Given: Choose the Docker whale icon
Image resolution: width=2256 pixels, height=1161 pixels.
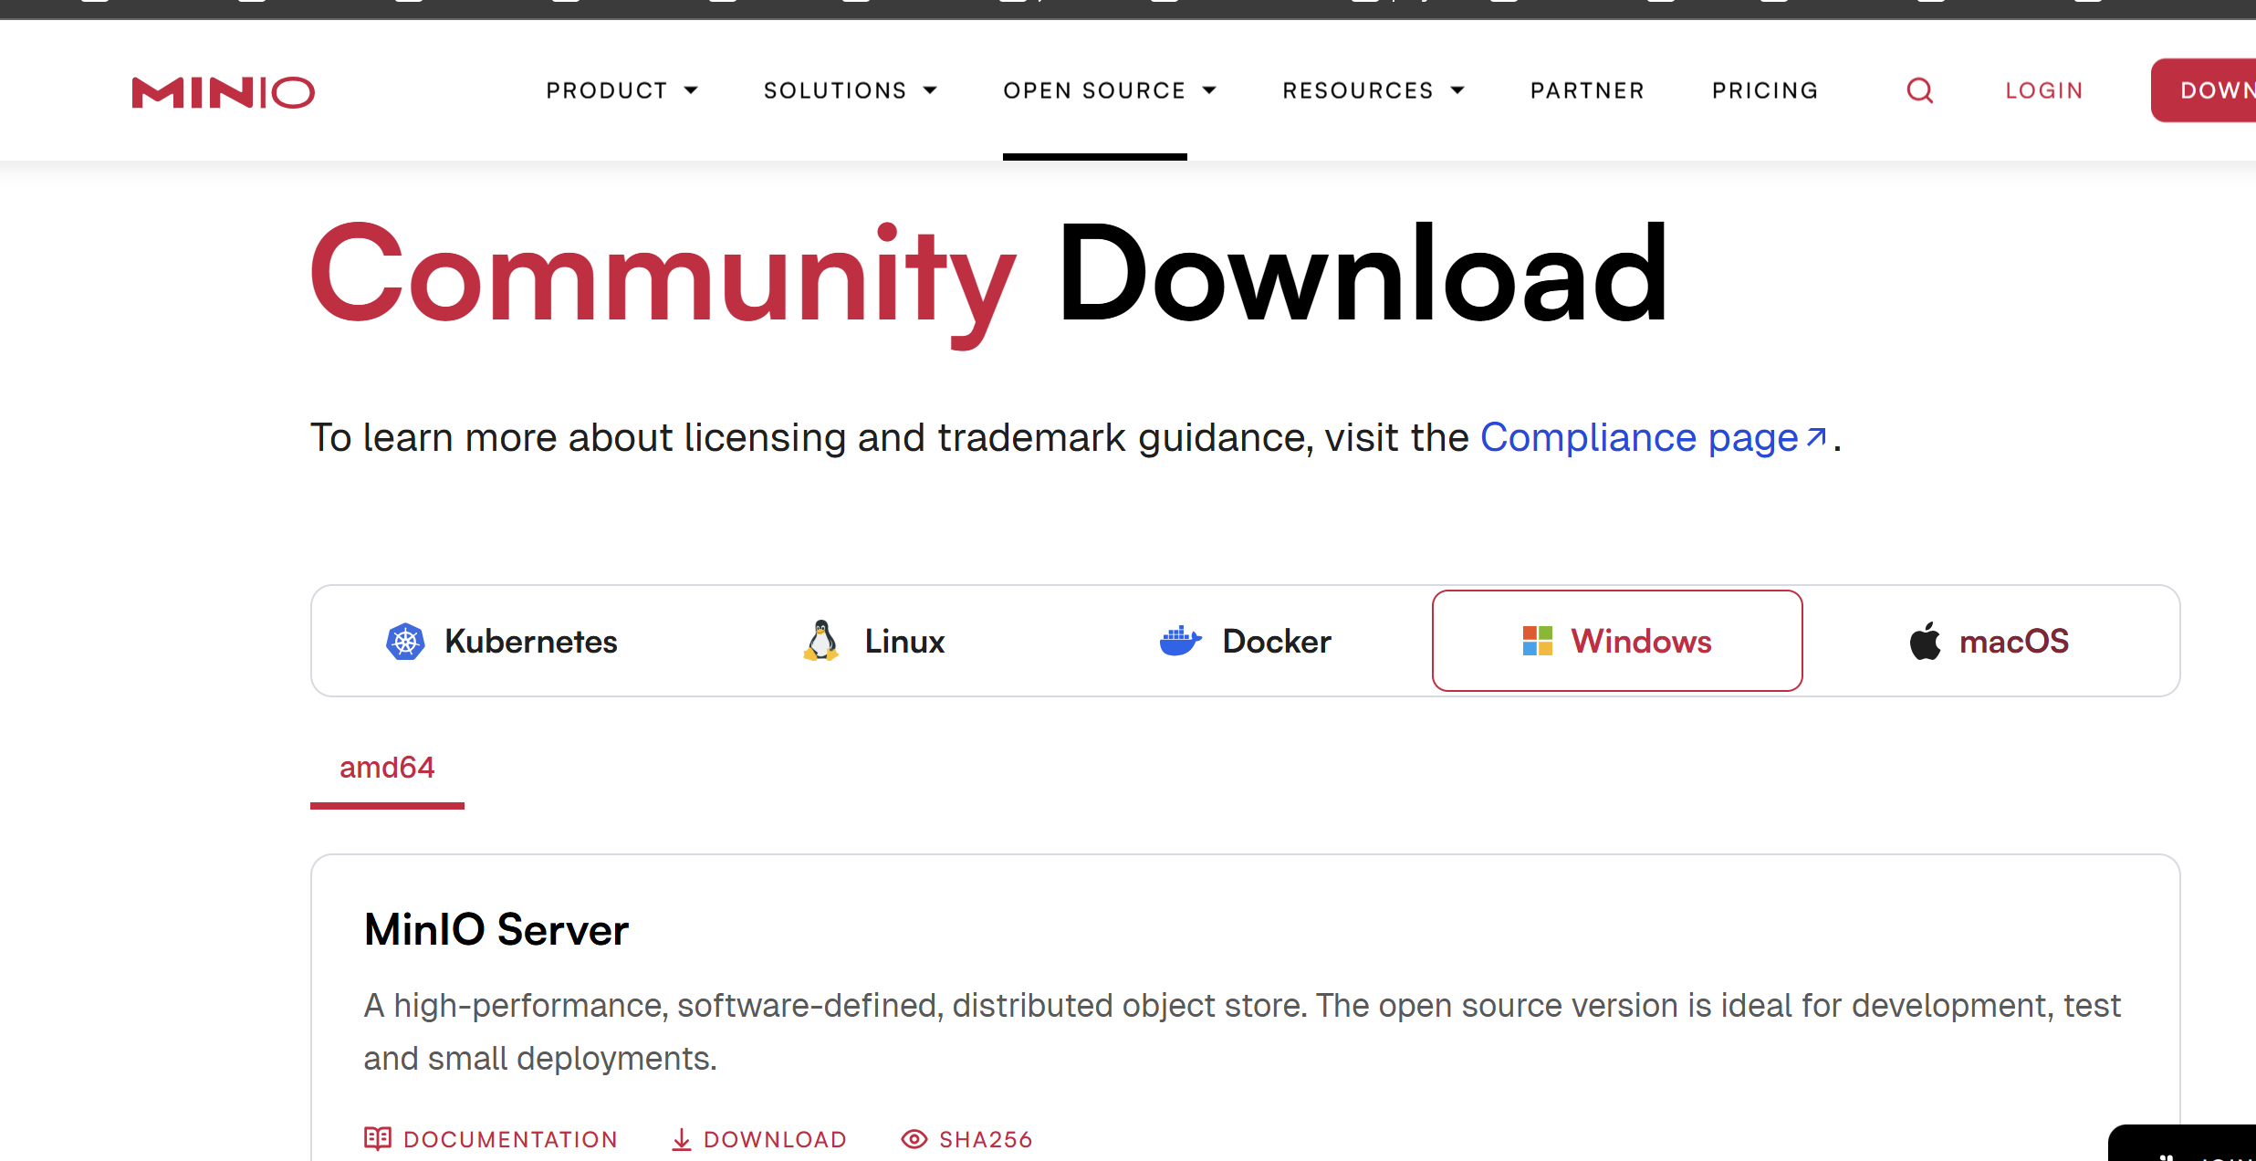Looking at the screenshot, I should [1179, 641].
